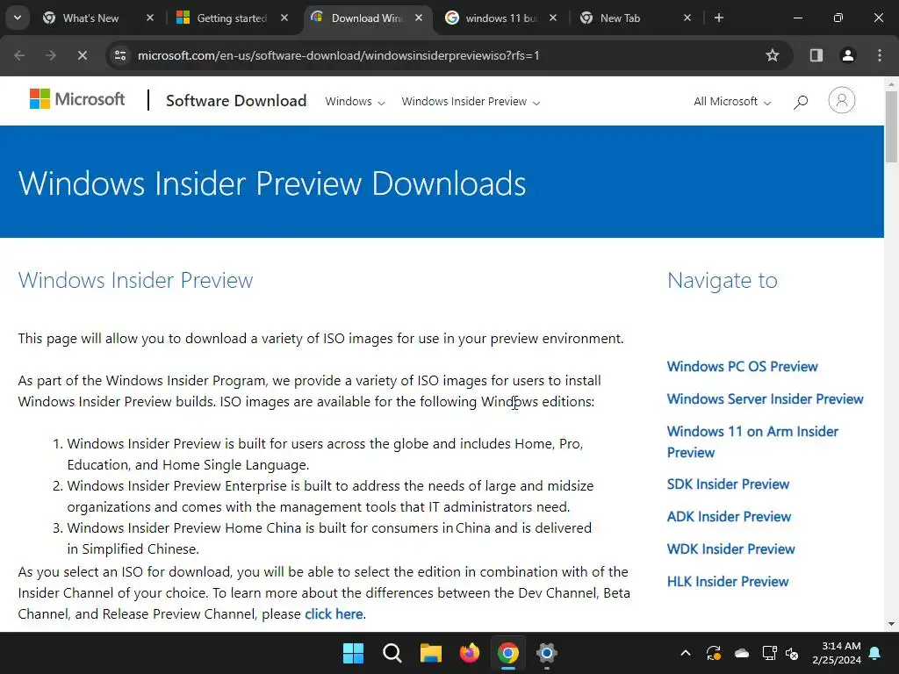Screen dimensions: 899x674
Task: Close the windows 11 build Google tab
Action: coord(553,18)
